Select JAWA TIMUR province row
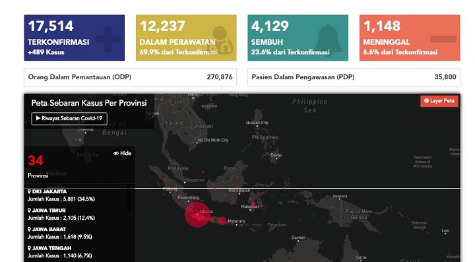This screenshot has height=262, width=475. click(79, 214)
